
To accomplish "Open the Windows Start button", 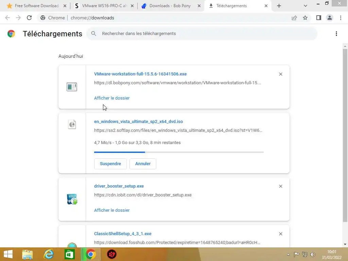I will click(x=8, y=254).
